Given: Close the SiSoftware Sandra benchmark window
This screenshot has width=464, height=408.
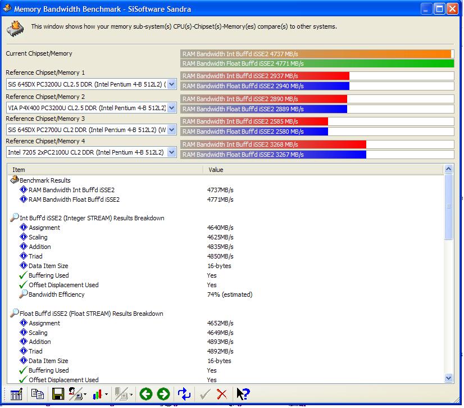Looking at the screenshot, I should (452, 9).
